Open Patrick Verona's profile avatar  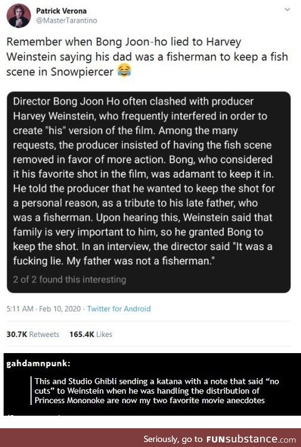coord(19,16)
